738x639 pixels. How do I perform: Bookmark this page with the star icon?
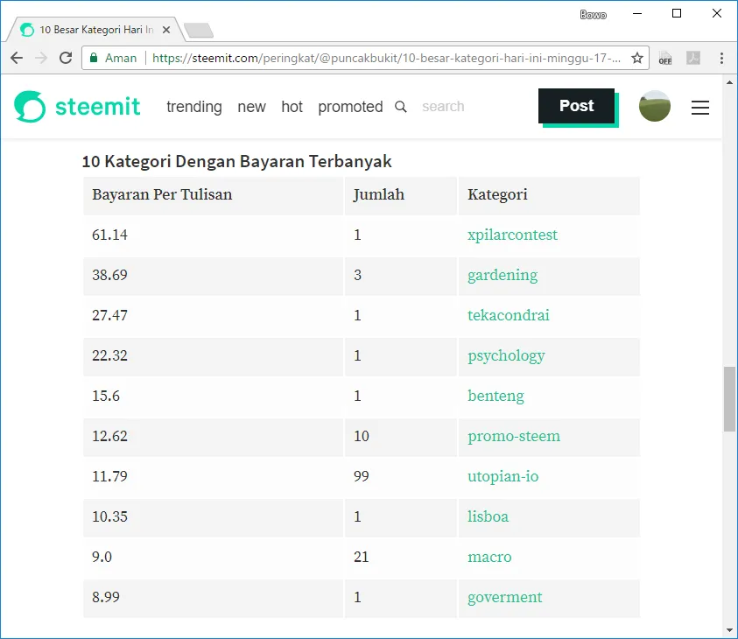637,58
